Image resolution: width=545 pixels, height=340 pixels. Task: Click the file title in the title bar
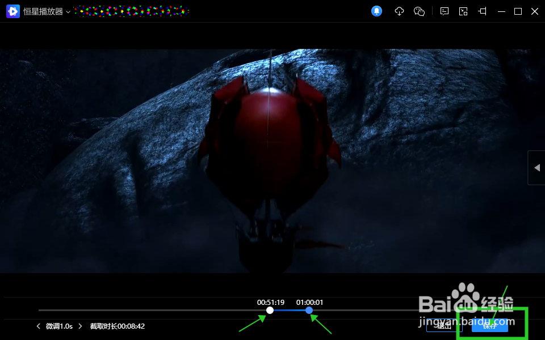click(x=131, y=11)
